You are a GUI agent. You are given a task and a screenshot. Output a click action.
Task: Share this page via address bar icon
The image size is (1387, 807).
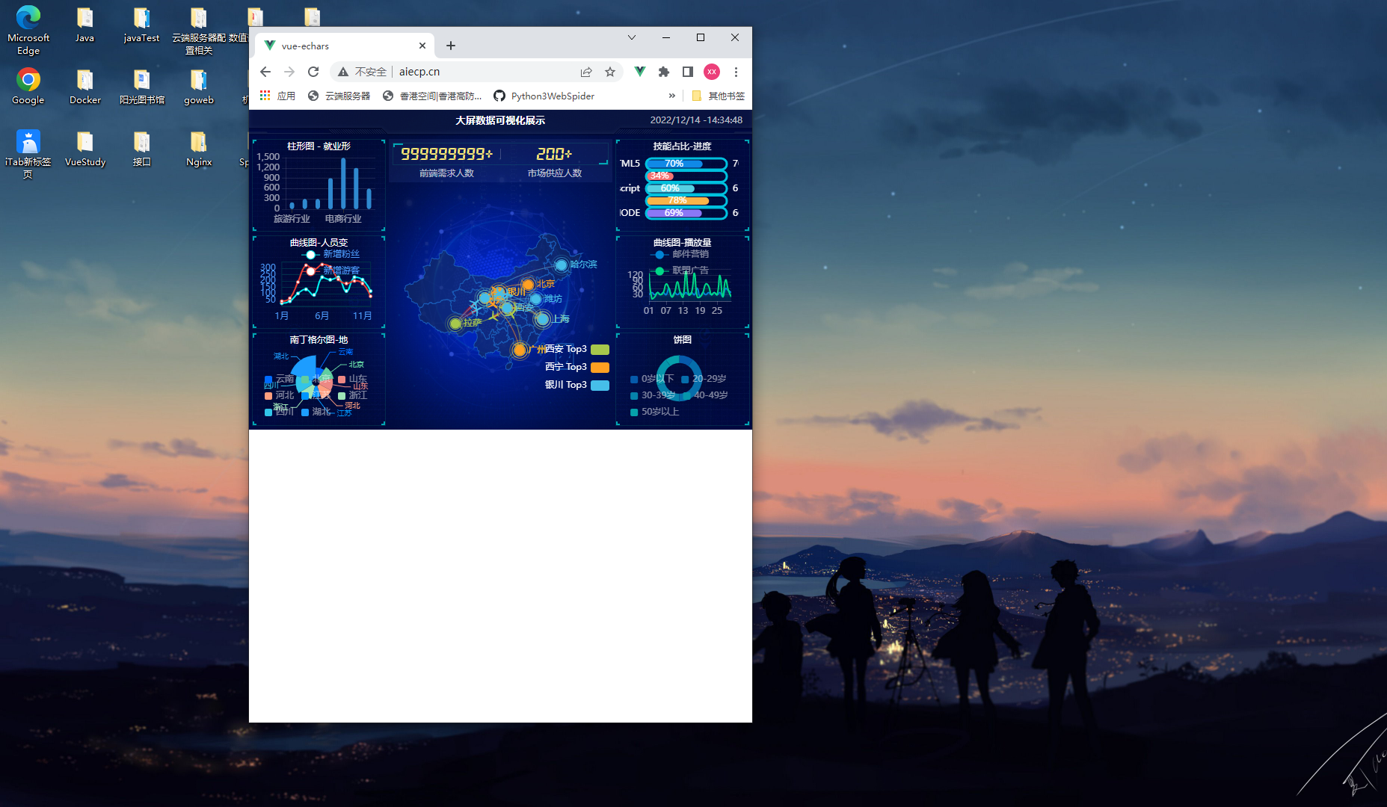(x=586, y=72)
